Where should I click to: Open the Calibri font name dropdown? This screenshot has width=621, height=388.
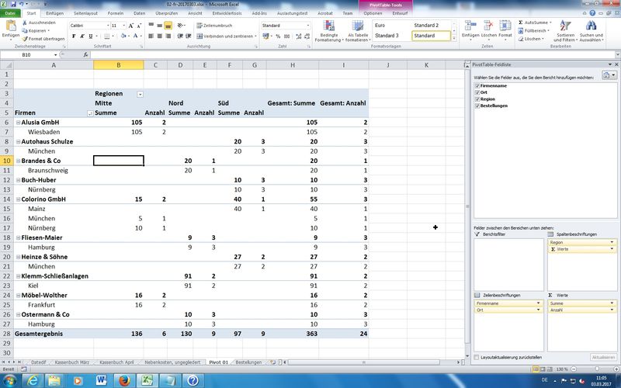point(106,26)
